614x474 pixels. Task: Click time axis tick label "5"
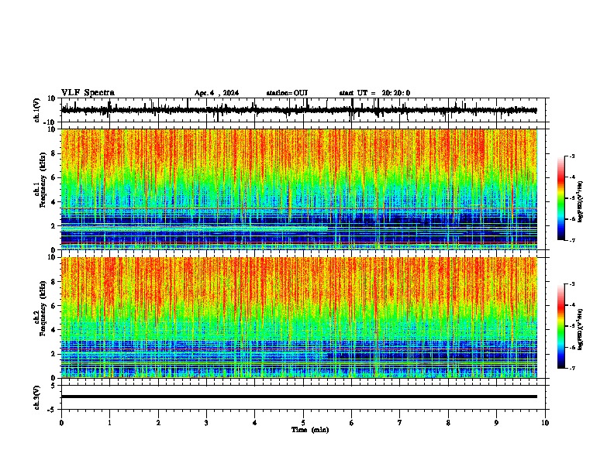click(x=303, y=423)
